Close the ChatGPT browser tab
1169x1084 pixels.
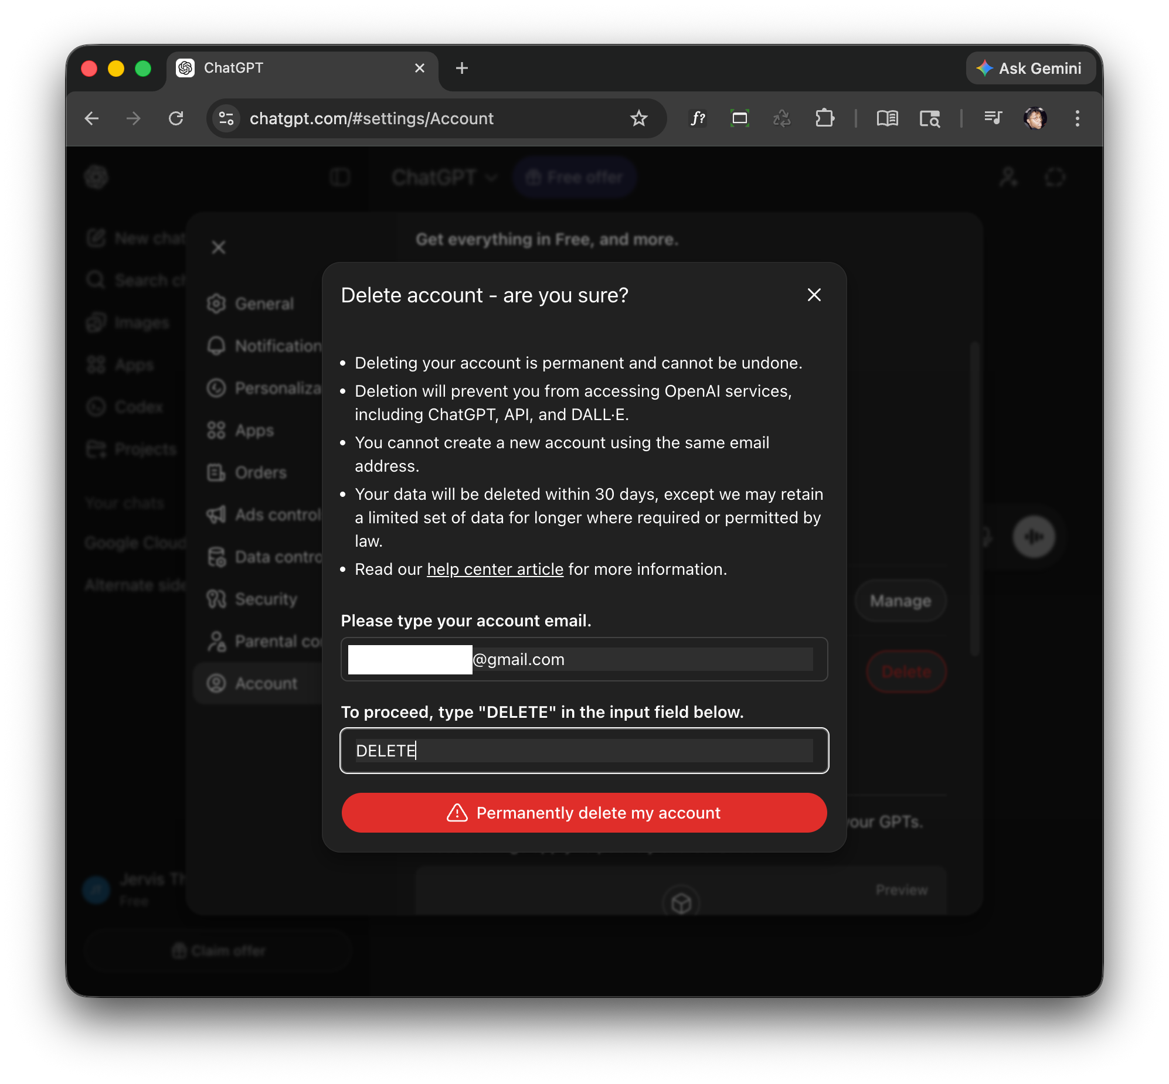[x=420, y=69]
